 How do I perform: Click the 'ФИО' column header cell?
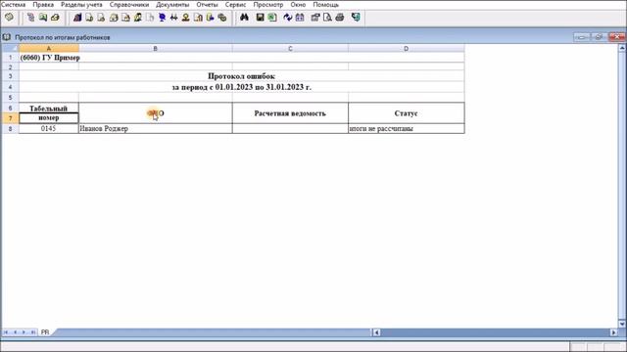pos(156,113)
